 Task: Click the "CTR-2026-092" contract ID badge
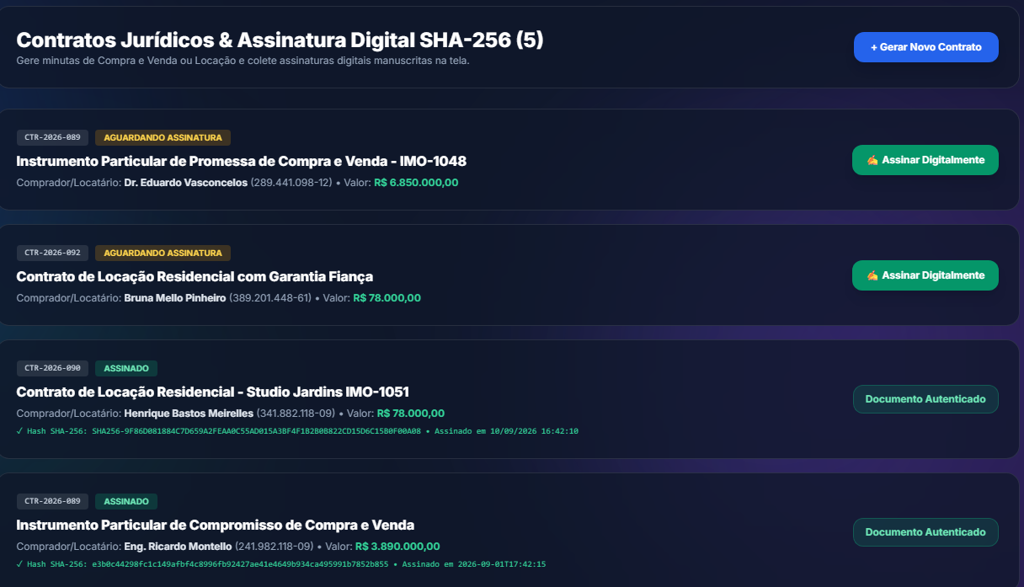pyautogui.click(x=52, y=253)
